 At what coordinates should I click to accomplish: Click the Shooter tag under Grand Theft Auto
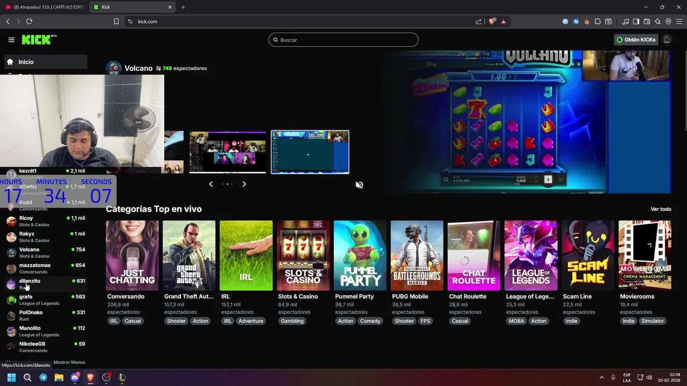pos(176,321)
